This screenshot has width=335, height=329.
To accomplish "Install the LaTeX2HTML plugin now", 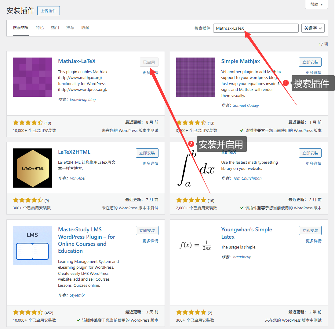I will (147, 153).
